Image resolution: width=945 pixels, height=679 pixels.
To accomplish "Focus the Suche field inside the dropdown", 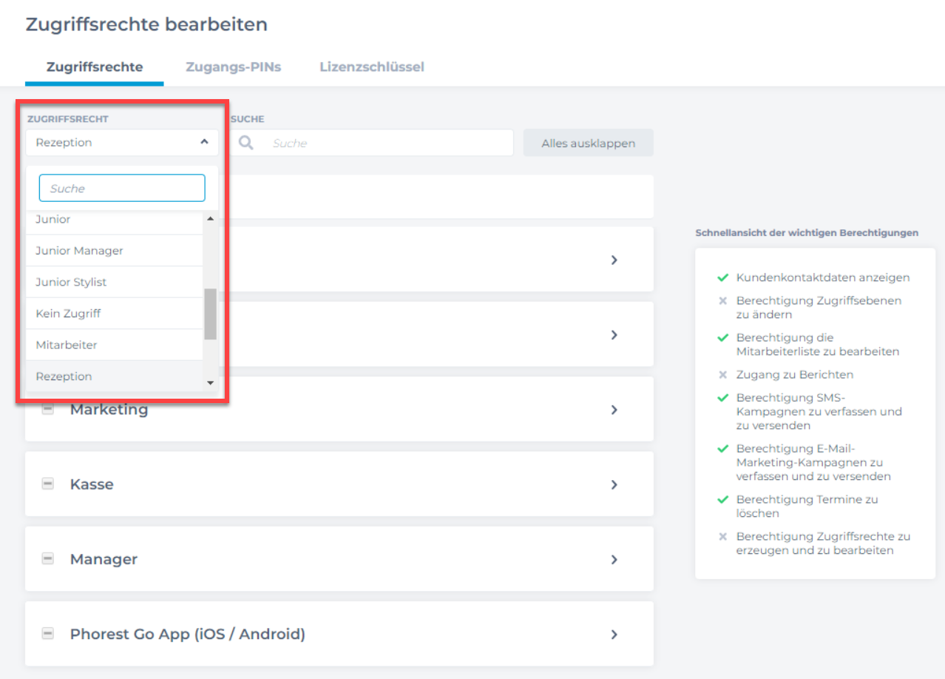I will pyautogui.click(x=122, y=189).
